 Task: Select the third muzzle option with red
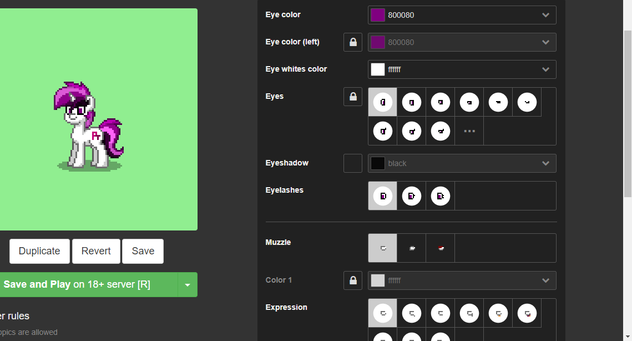(441, 248)
